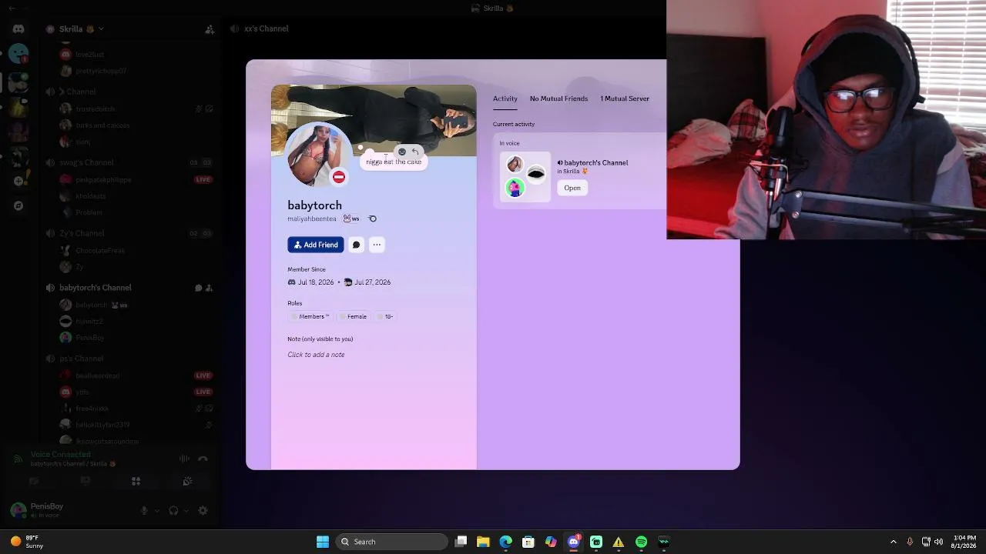Click the Members role chip
This screenshot has height=554, width=986.
click(310, 316)
